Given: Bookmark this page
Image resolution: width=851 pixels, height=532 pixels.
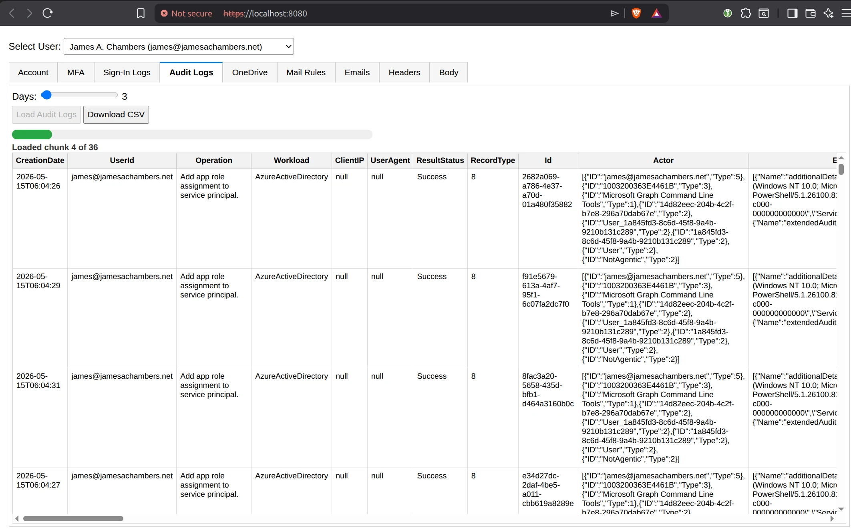Looking at the screenshot, I should (x=141, y=13).
